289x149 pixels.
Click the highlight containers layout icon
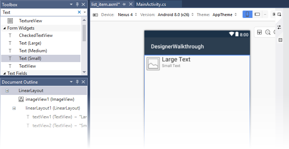[259, 32]
